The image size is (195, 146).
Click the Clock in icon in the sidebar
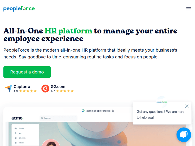point(16,138)
